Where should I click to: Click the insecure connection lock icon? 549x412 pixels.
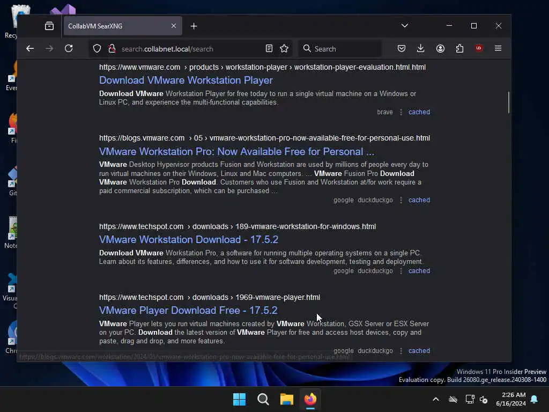pos(112,49)
